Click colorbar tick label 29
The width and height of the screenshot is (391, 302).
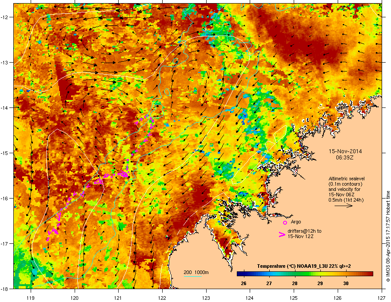coord(320,283)
